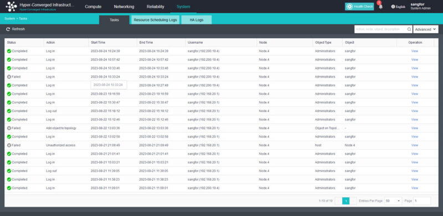Click the 'host' object type cell

point(318,145)
